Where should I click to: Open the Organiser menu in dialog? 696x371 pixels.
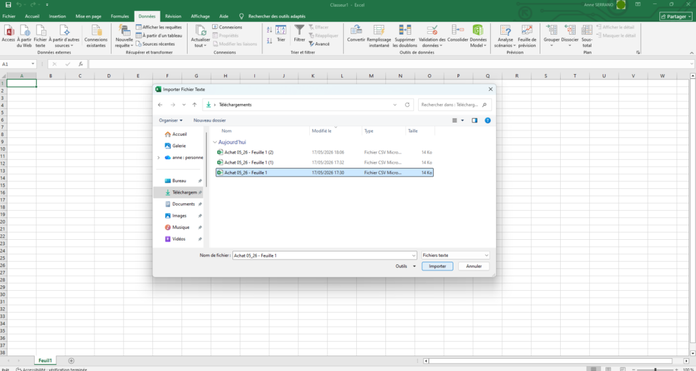(171, 120)
